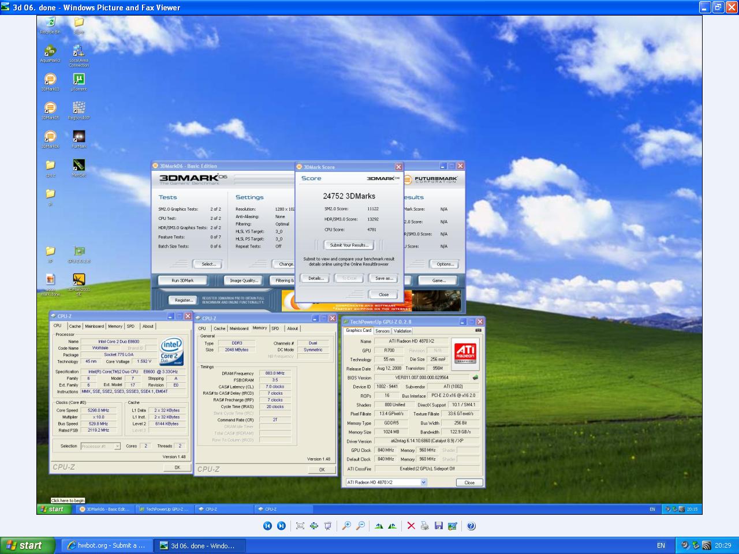739x554 pixels.
Task: Click the RegScrubXP desktop icon in the picture
Action: pos(79,110)
